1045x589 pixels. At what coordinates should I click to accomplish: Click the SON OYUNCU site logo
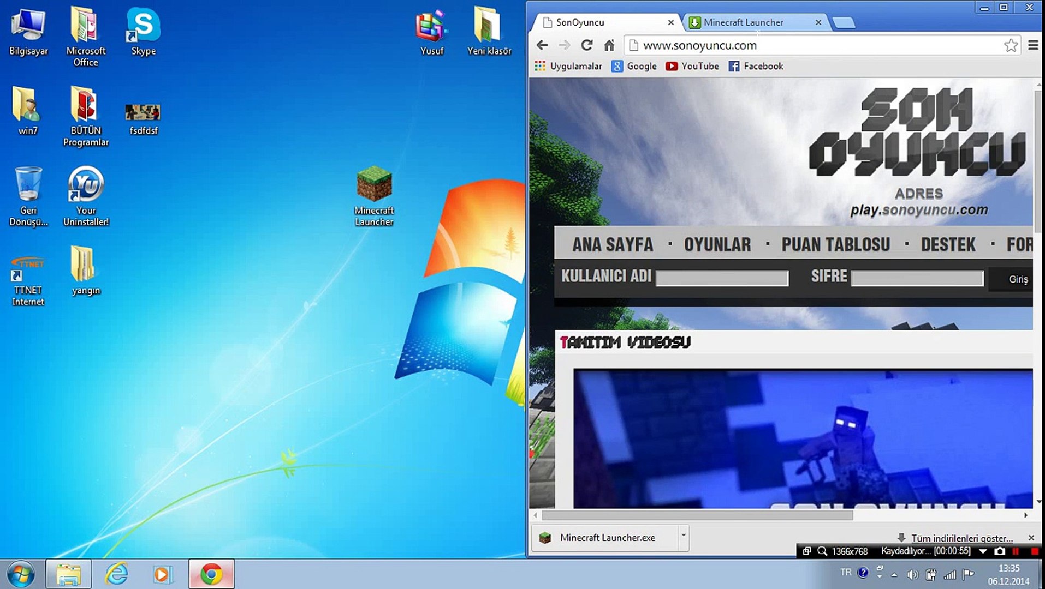point(917,131)
